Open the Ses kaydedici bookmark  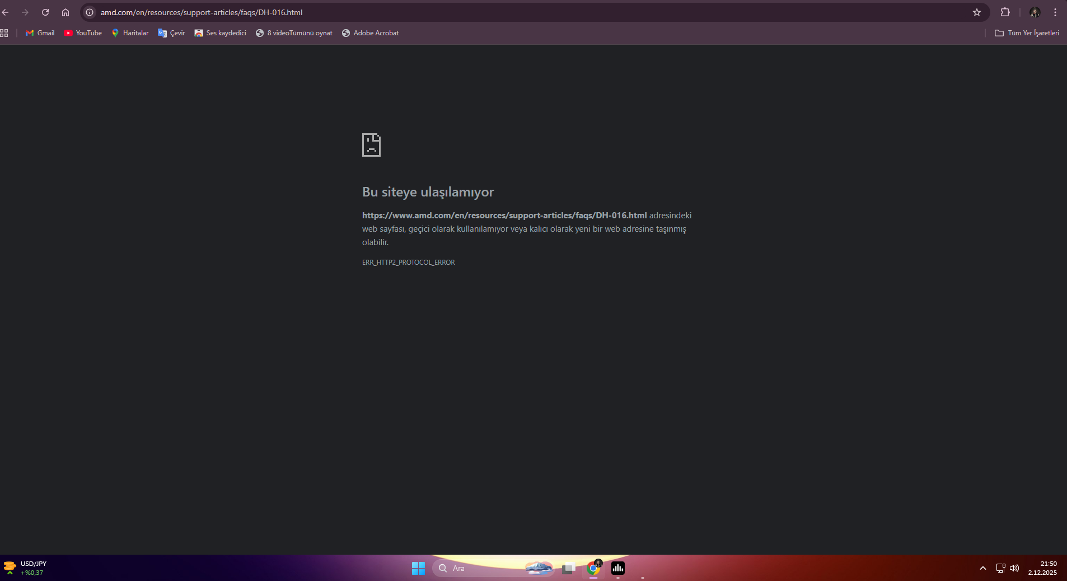click(x=220, y=33)
